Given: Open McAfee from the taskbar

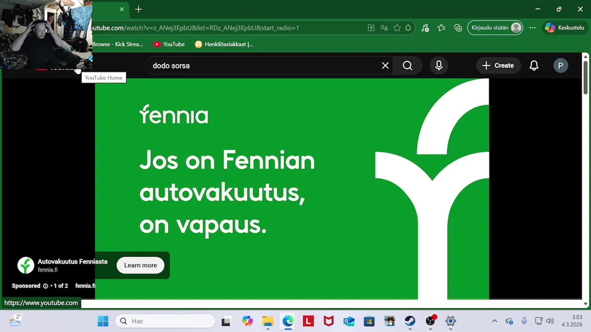Looking at the screenshot, I should coord(329,321).
